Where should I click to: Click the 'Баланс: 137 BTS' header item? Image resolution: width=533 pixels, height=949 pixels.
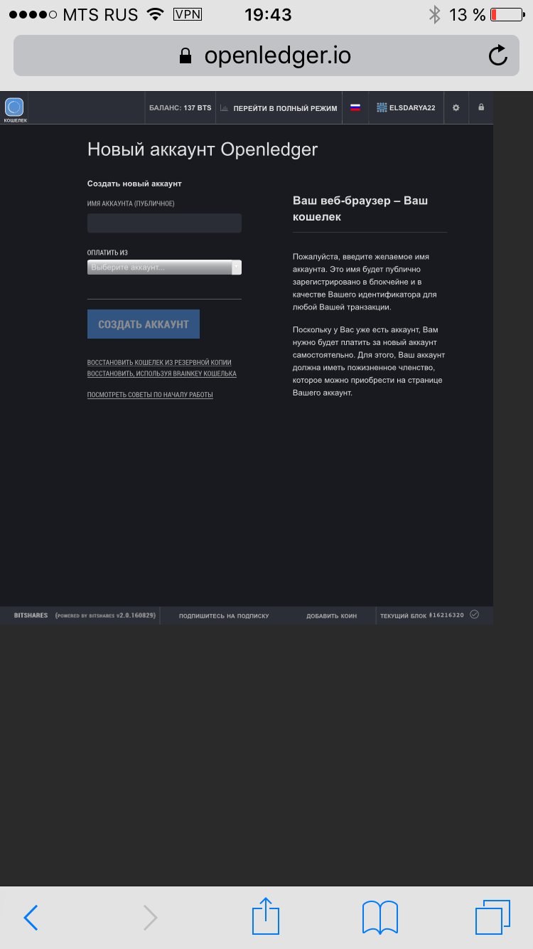[x=180, y=108]
